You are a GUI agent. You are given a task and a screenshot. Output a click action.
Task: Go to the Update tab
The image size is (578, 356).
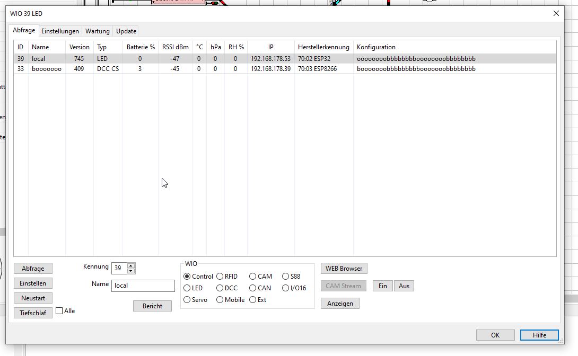[x=126, y=31]
